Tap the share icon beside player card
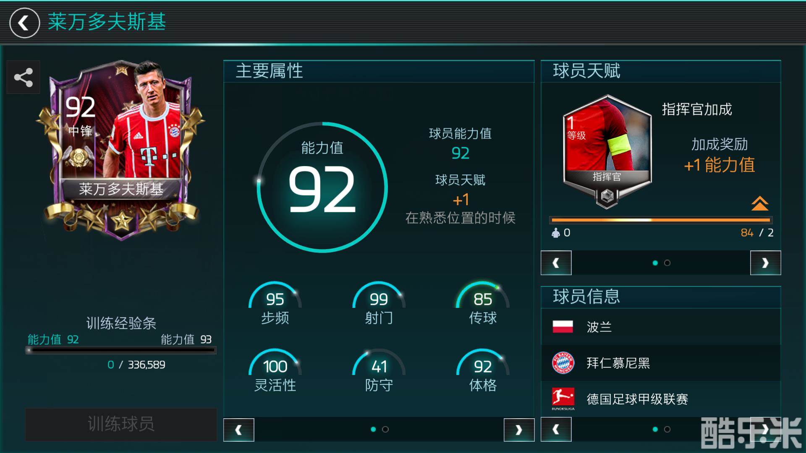 coord(24,78)
